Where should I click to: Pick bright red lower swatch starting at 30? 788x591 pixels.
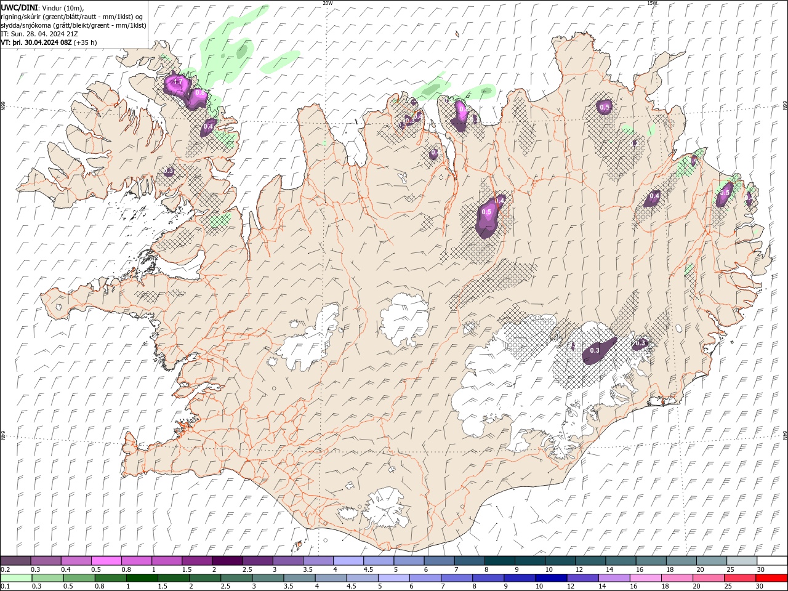point(771,577)
